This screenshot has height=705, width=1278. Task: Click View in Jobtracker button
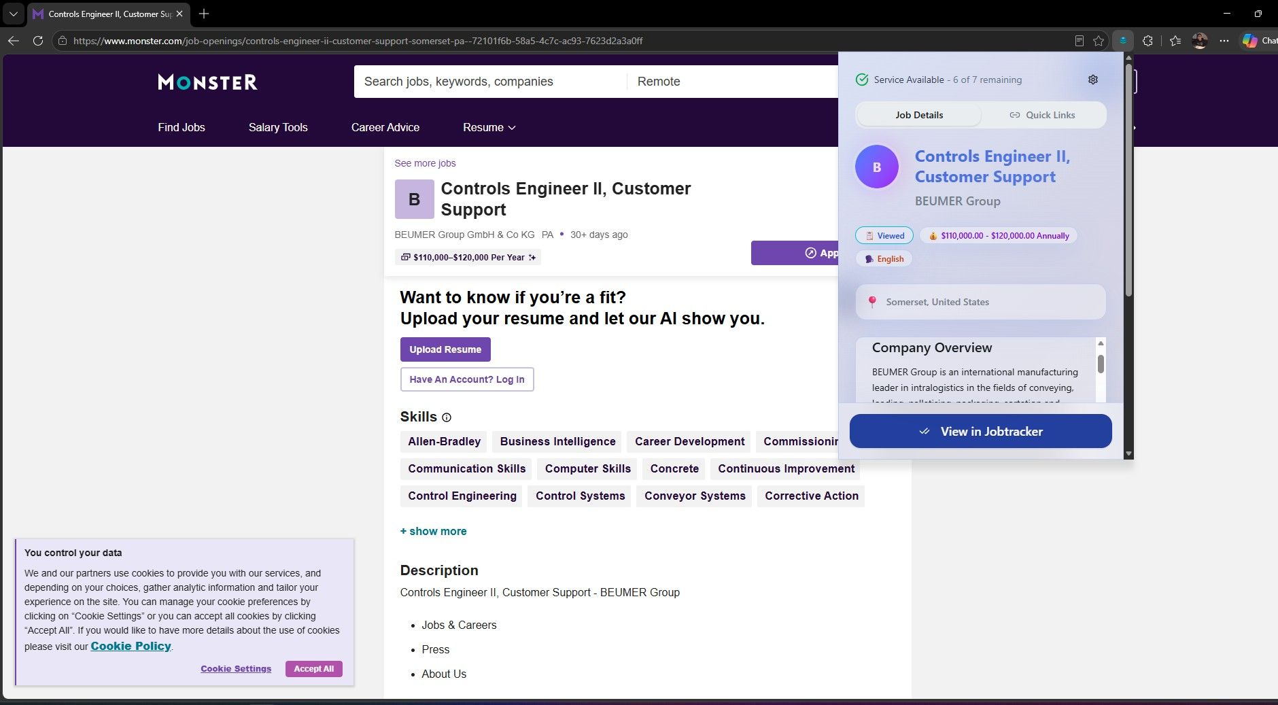(x=980, y=432)
